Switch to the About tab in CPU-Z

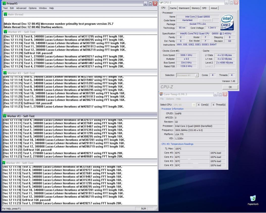[x=214, y=8]
